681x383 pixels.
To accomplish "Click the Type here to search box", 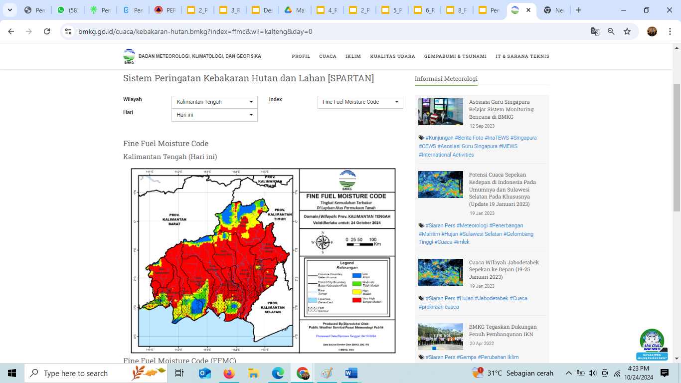I will tap(96, 373).
